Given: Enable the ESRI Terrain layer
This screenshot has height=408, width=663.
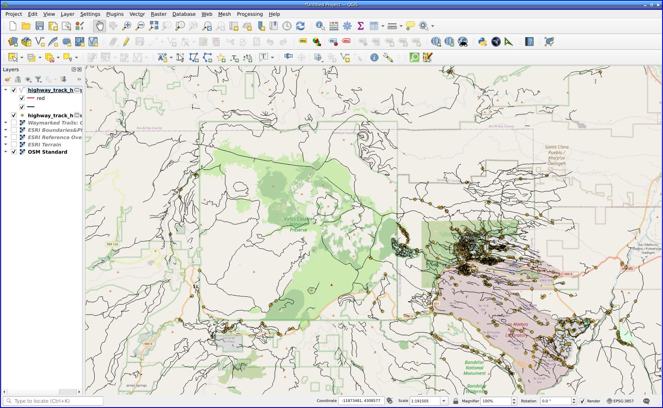Looking at the screenshot, I should pos(14,145).
